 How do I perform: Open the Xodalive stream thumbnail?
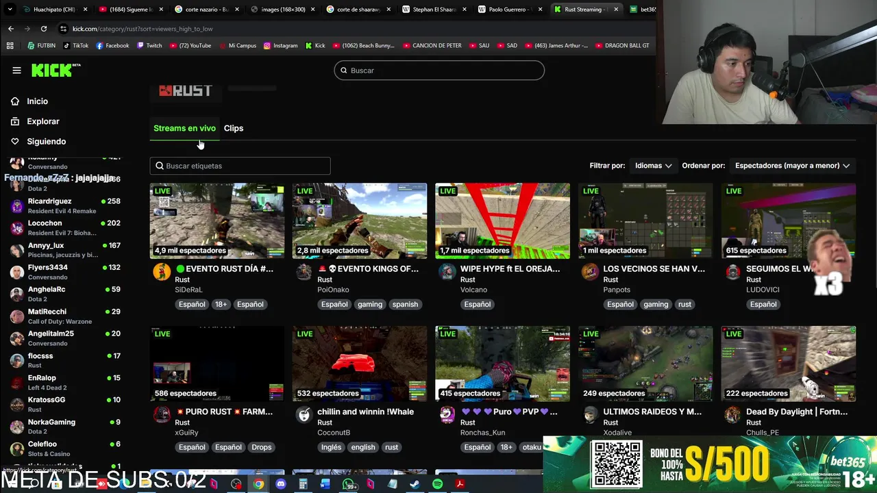(x=645, y=364)
